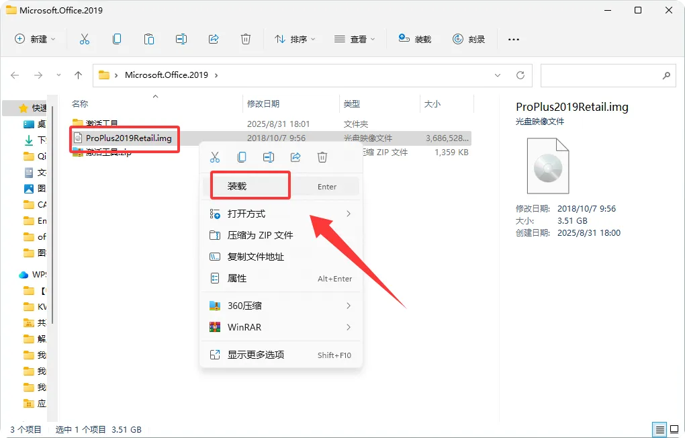
Task: Click the sidebar vertical scrollbar
Action: pos(52,214)
